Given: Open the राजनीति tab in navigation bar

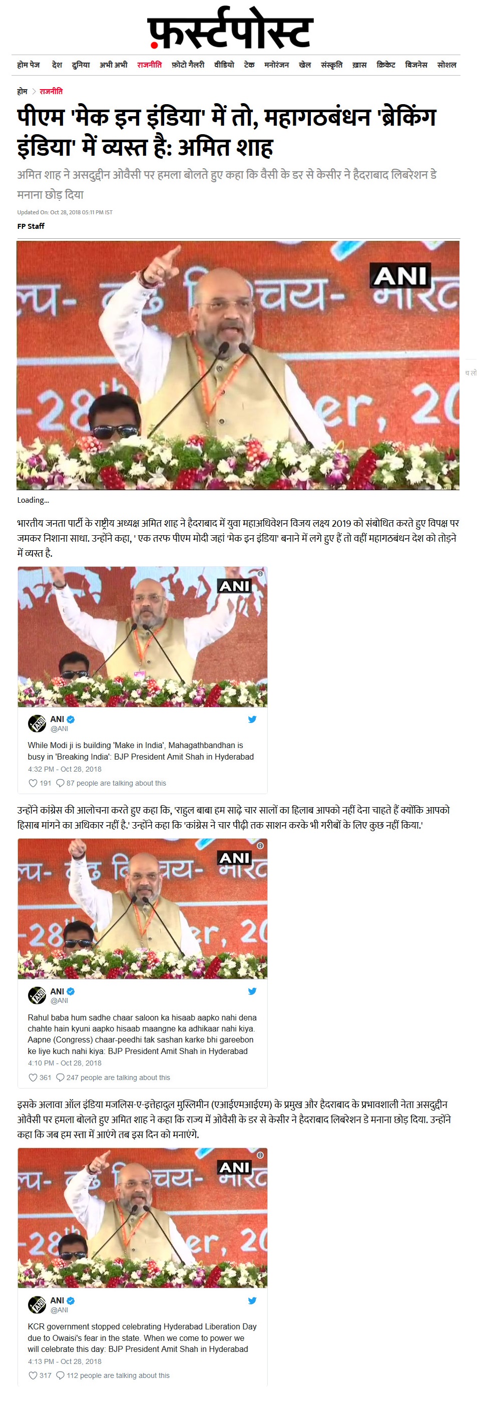Looking at the screenshot, I should point(149,65).
